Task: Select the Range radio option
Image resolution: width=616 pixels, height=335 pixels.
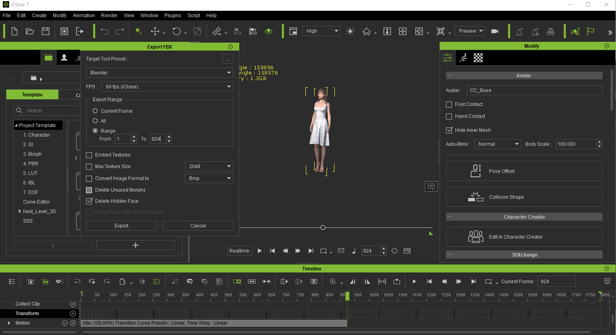Action: point(95,131)
